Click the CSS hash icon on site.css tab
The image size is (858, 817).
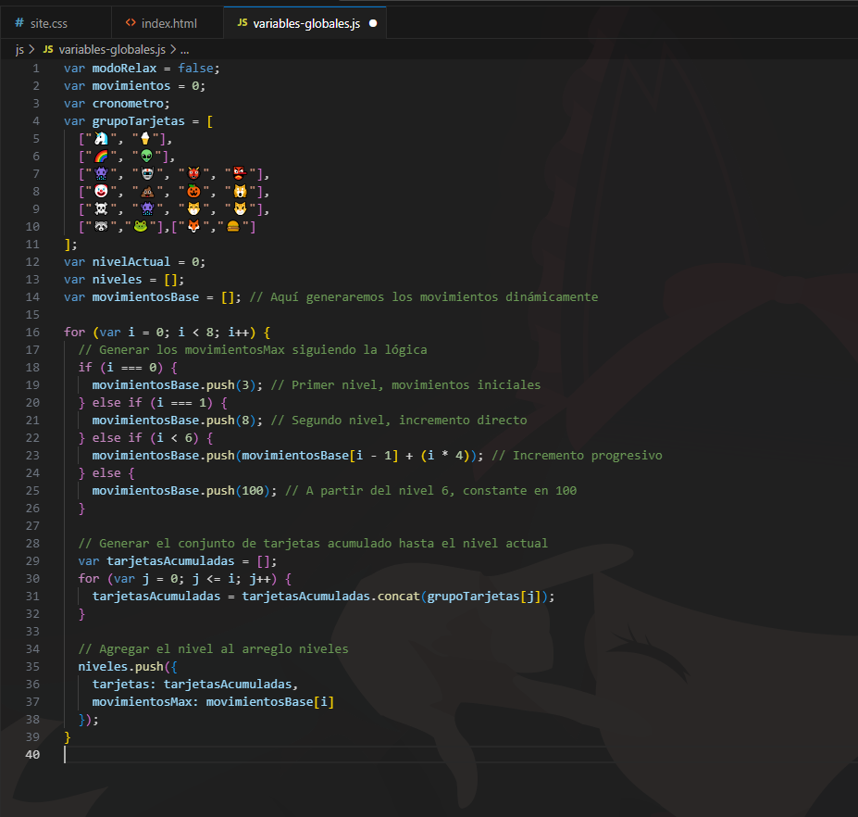(x=19, y=22)
